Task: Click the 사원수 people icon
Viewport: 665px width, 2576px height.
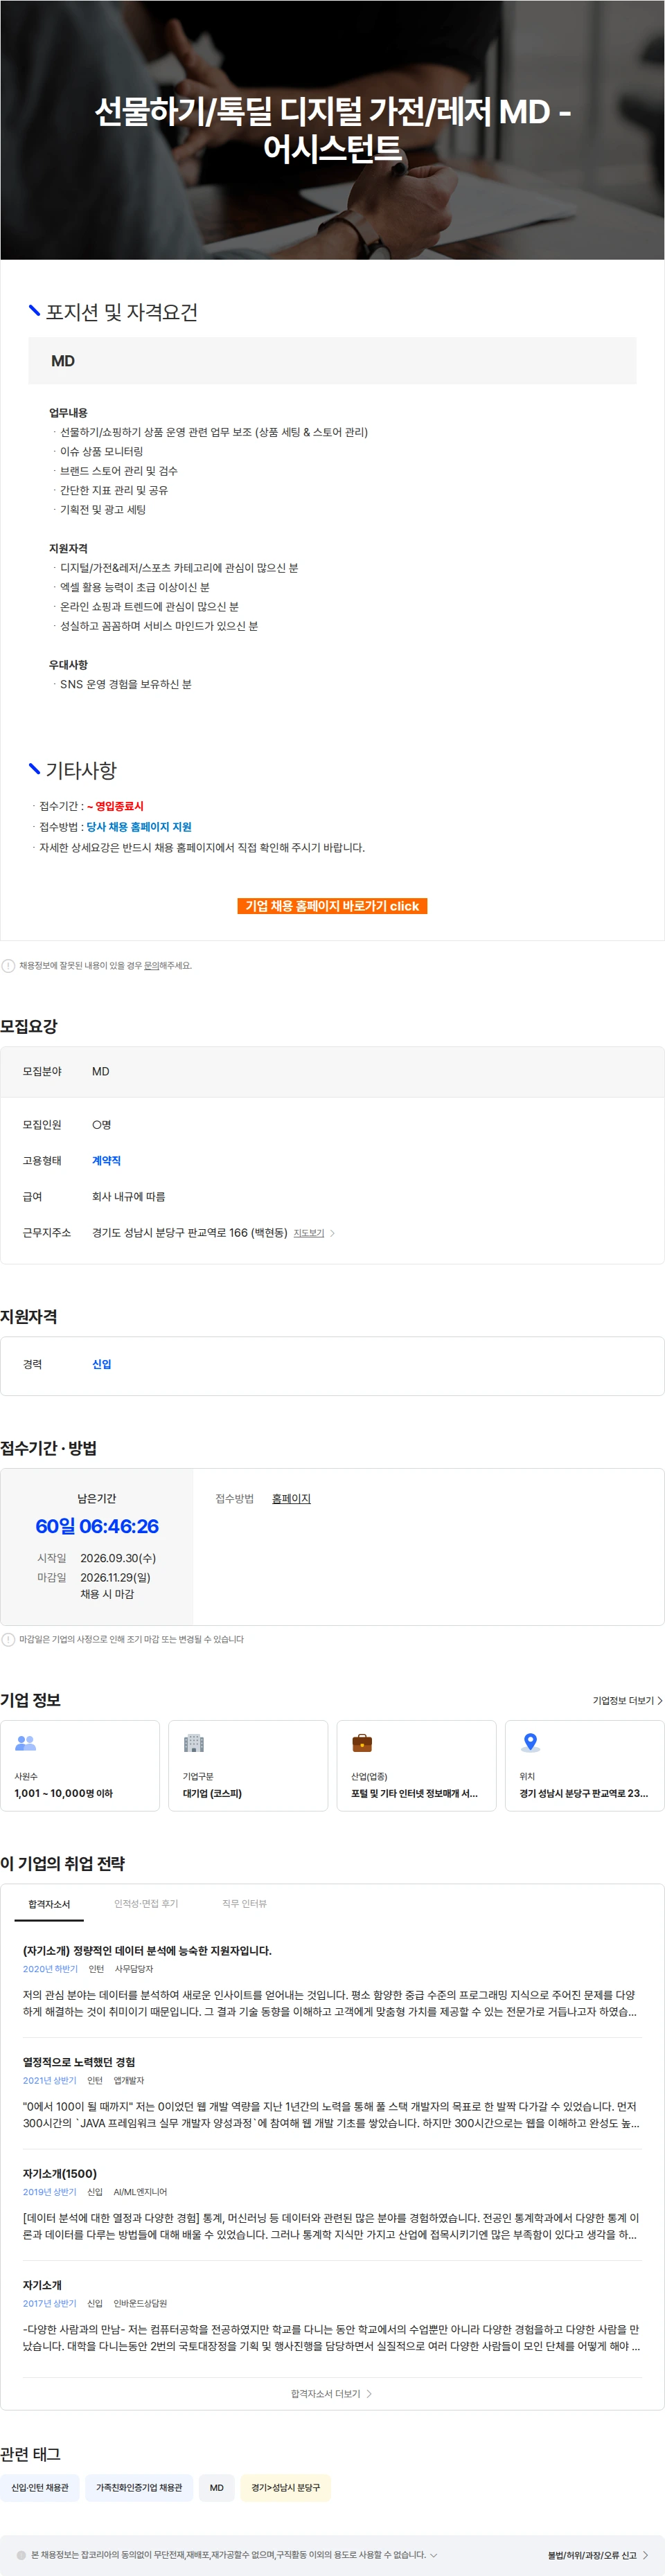Action: (x=26, y=1743)
